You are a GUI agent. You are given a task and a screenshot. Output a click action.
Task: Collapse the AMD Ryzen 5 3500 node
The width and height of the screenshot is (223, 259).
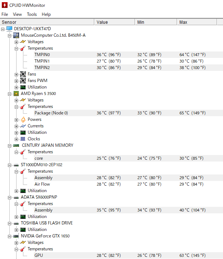point(10,94)
